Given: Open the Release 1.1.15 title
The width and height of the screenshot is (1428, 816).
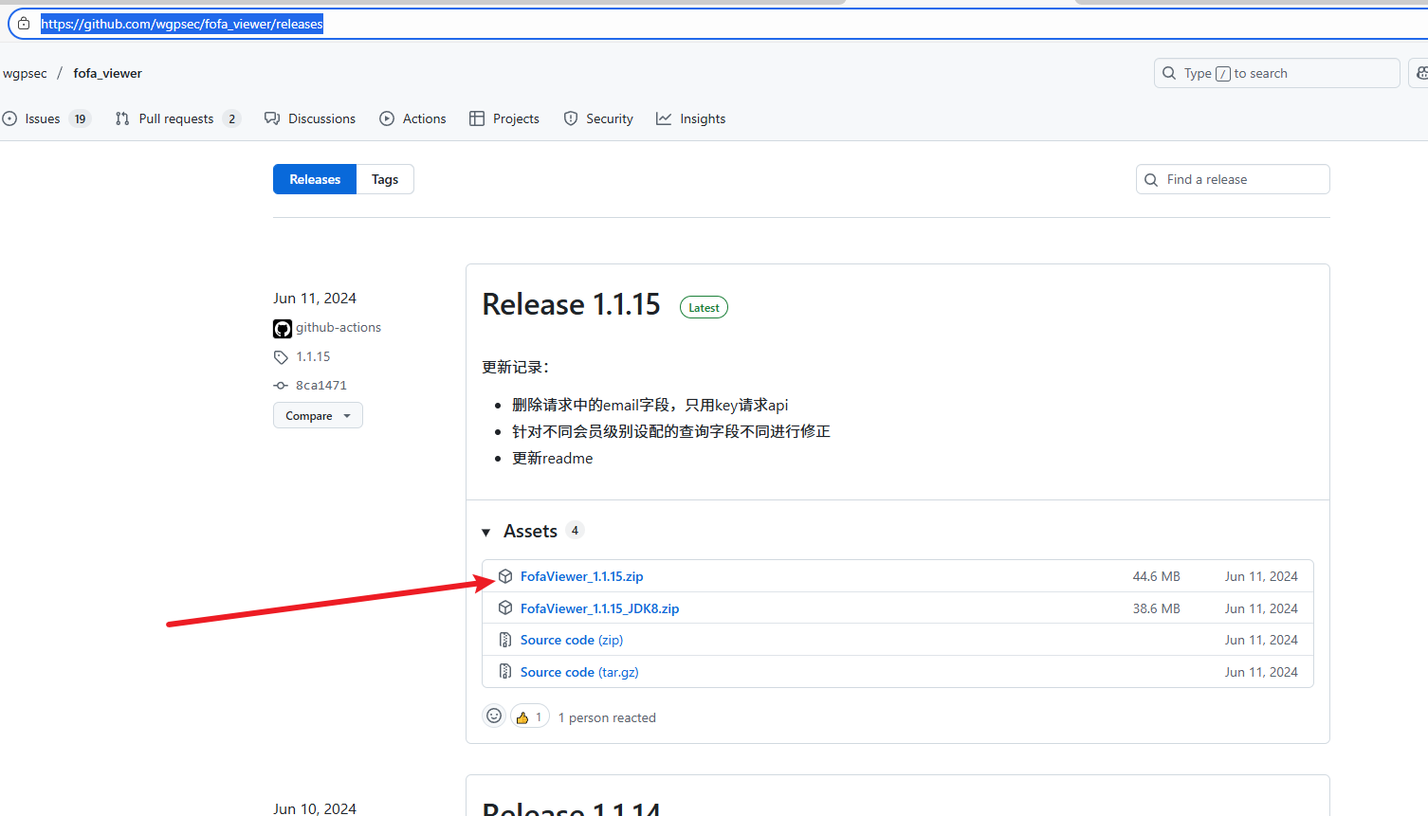Looking at the screenshot, I should [571, 304].
